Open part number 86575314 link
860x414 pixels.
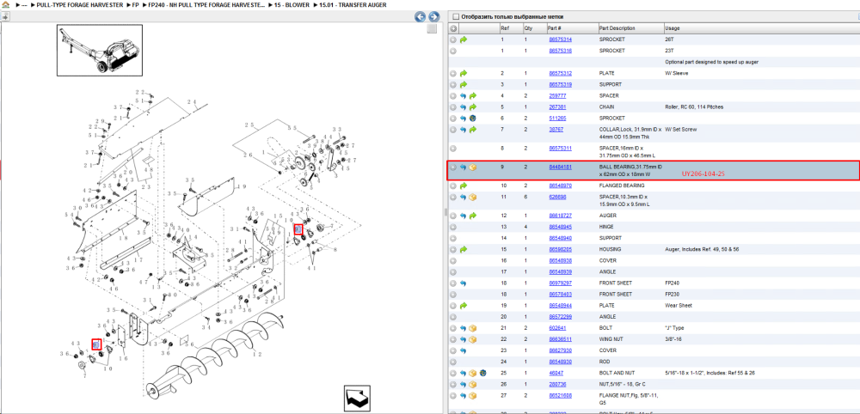tap(561, 40)
